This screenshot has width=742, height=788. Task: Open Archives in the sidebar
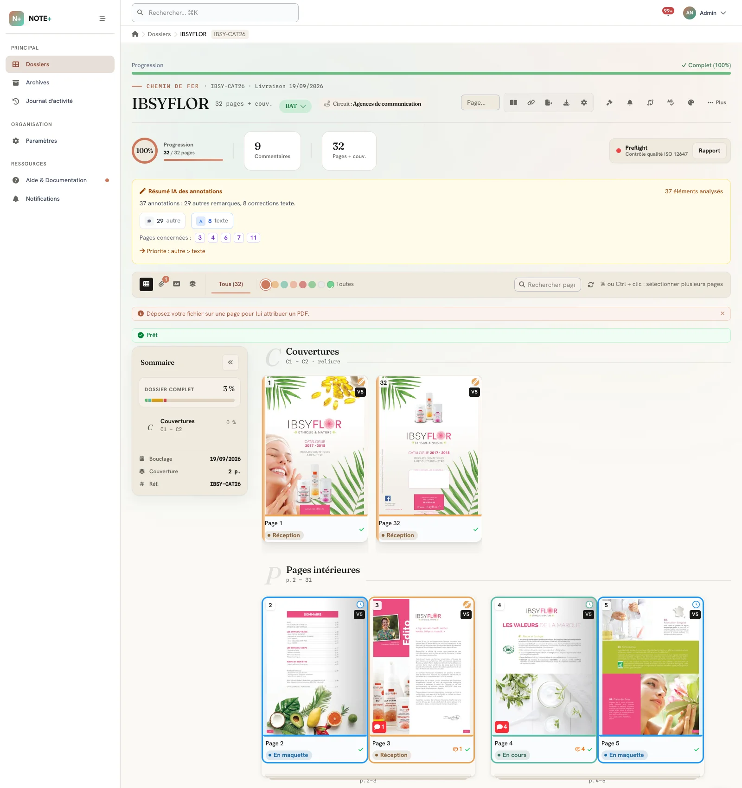[x=60, y=83]
